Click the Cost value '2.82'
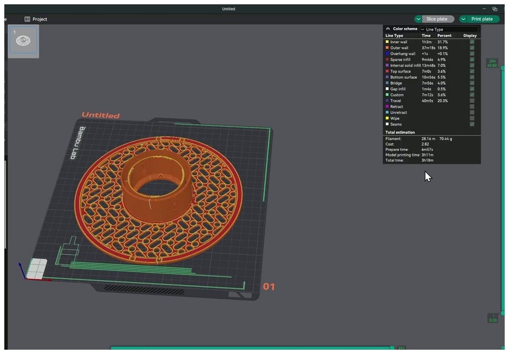The width and height of the screenshot is (509, 354). point(425,144)
